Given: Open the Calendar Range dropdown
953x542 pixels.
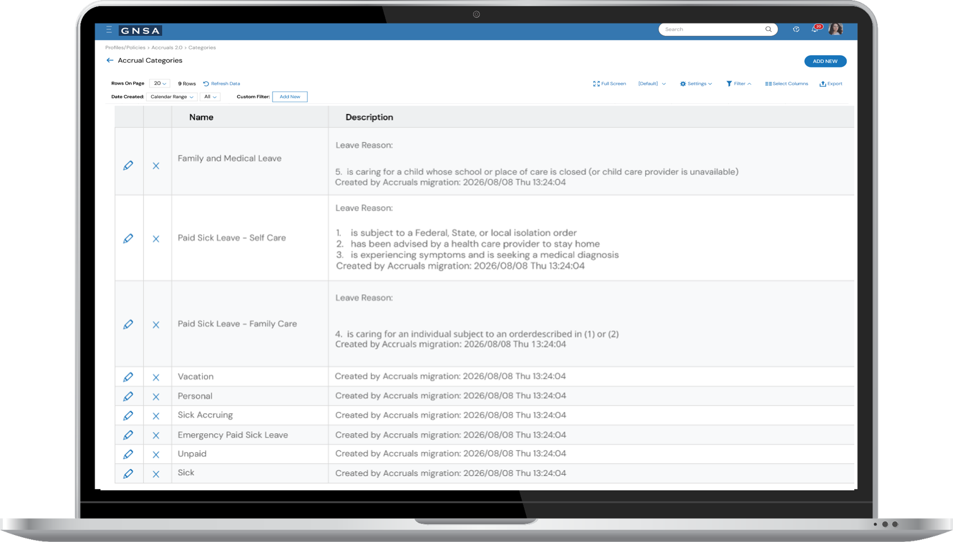Looking at the screenshot, I should click(x=171, y=96).
